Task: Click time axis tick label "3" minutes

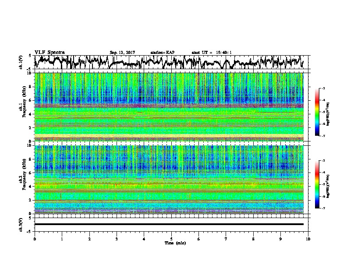Action: (117, 239)
